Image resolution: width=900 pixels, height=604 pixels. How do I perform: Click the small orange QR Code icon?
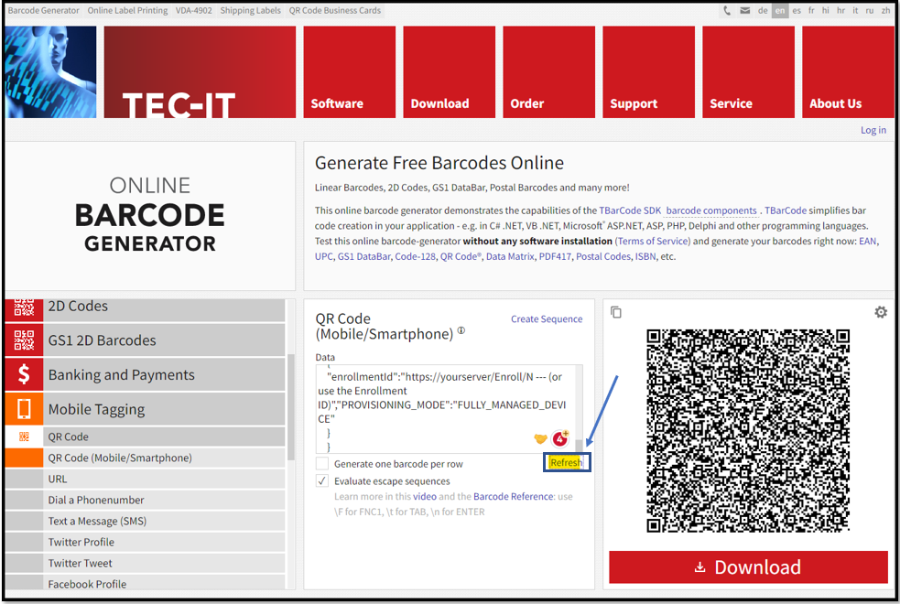tap(24, 437)
